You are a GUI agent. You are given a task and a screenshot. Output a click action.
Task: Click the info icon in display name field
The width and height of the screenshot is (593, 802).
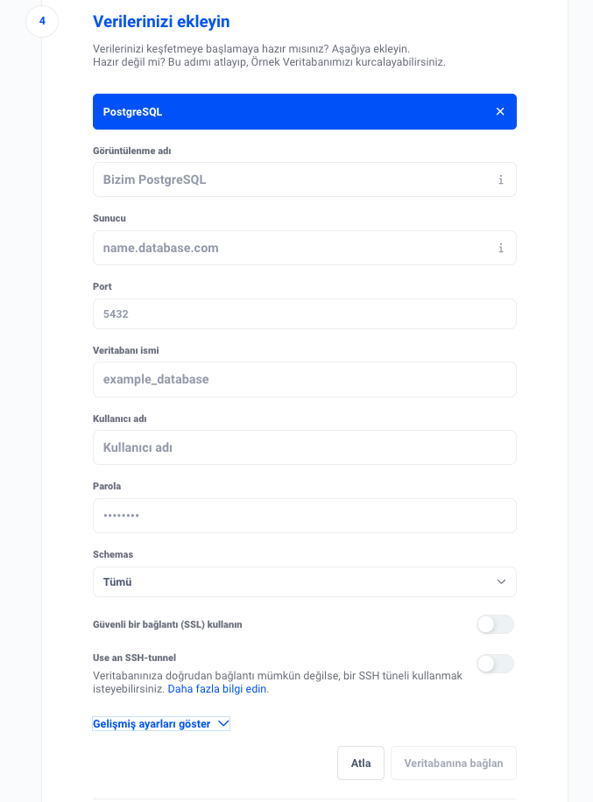(x=501, y=179)
